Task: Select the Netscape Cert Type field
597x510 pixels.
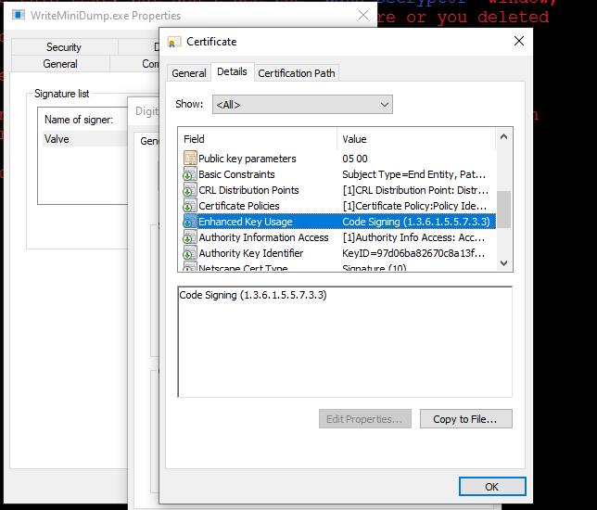Action: tap(339, 267)
